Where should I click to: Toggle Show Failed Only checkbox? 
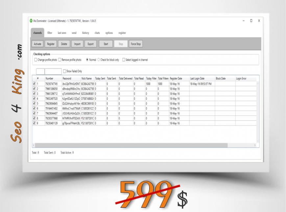[x=64, y=71]
